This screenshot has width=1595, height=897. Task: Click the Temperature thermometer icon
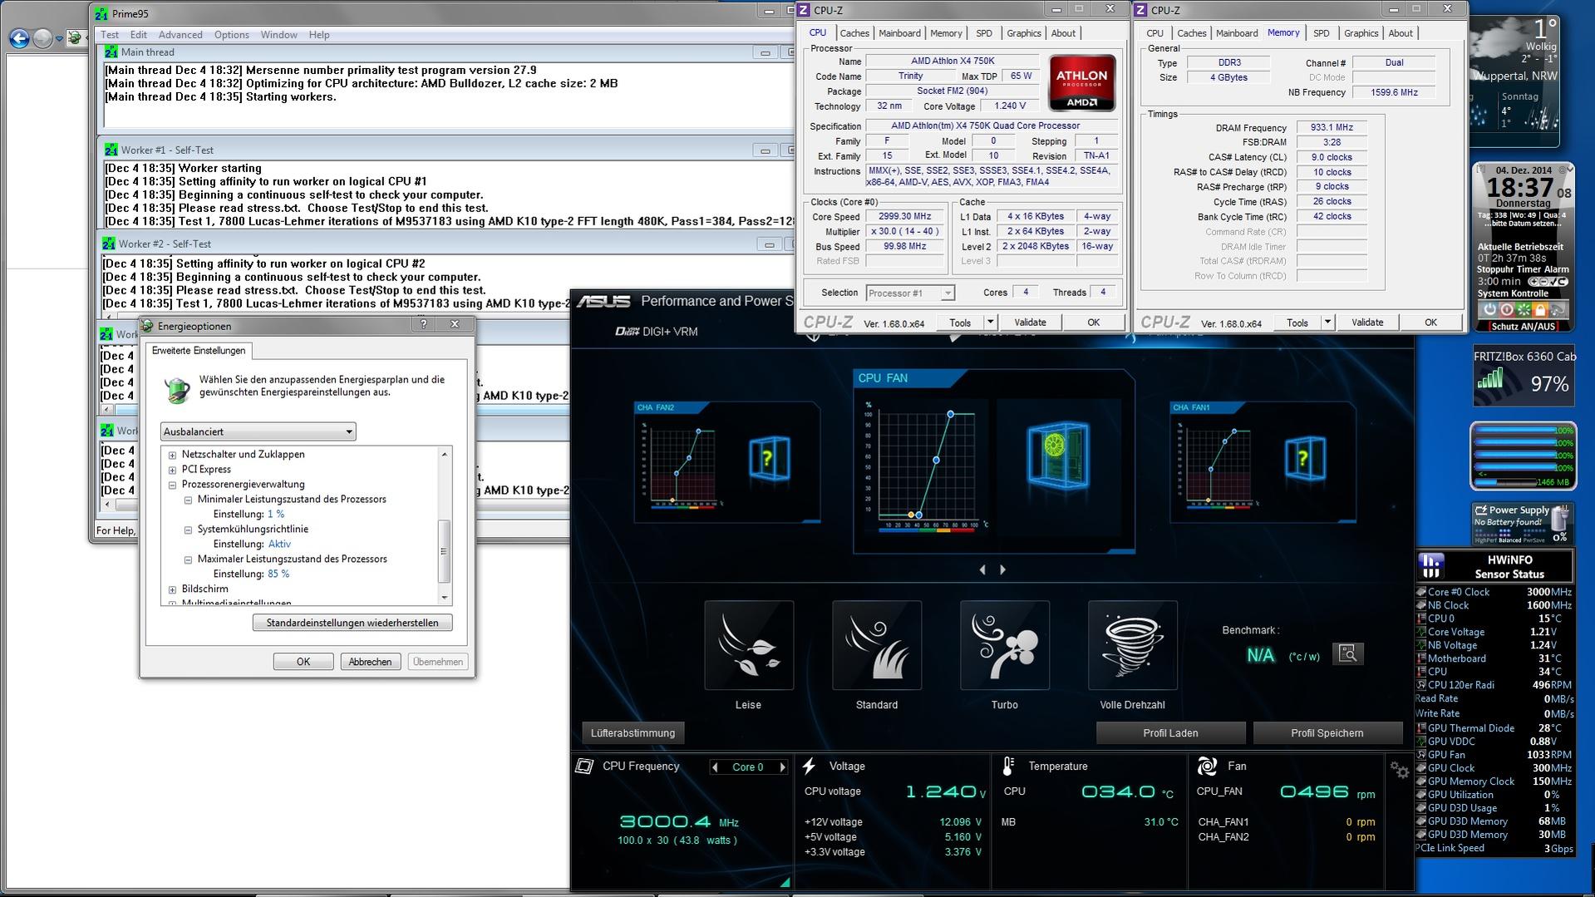click(x=1008, y=766)
